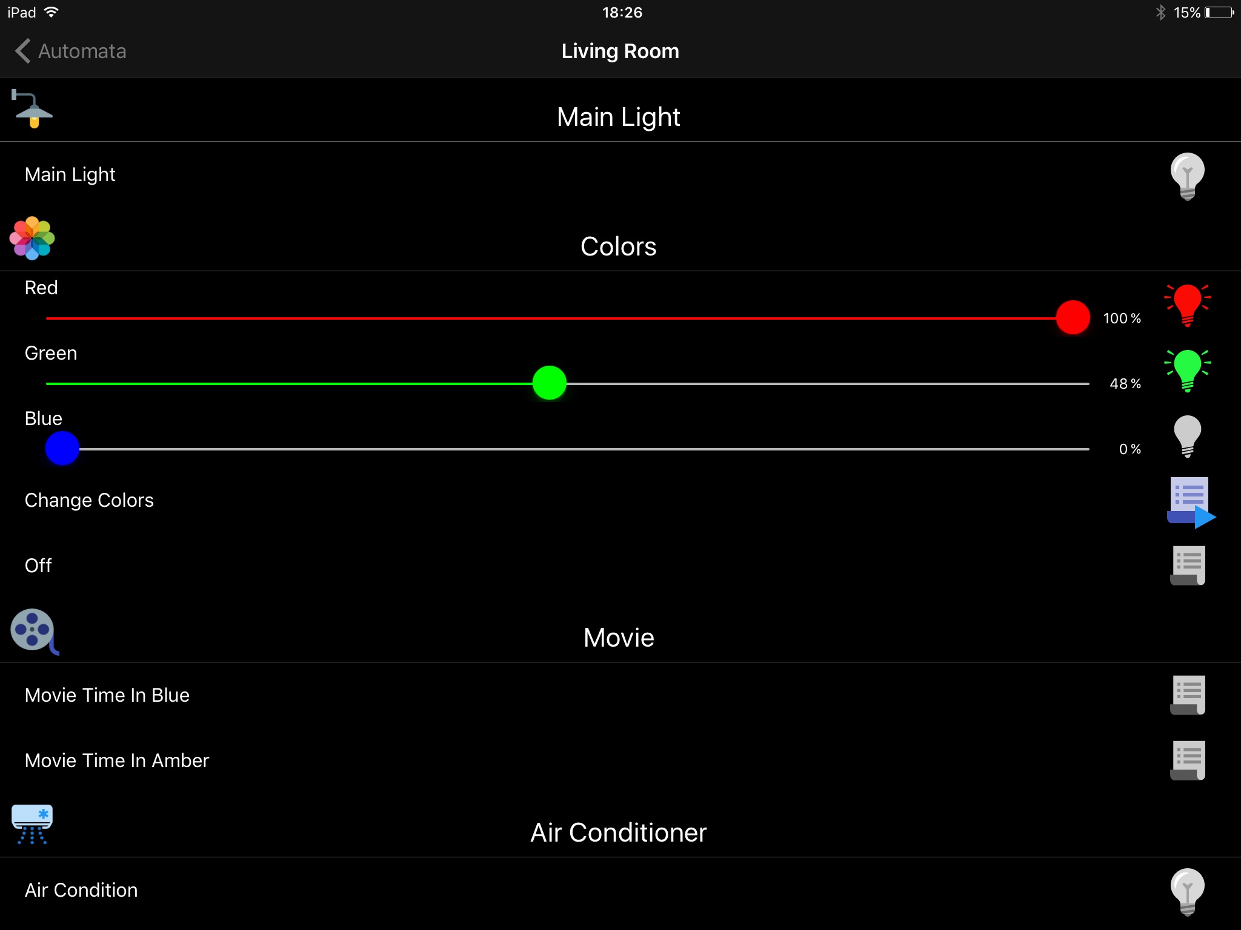Click the Off scene button

(x=1188, y=566)
